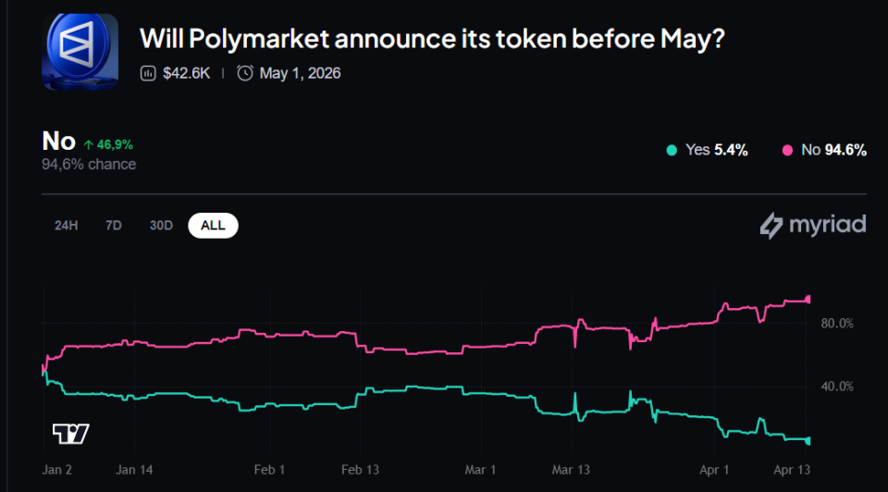Show the 30D chart range

pos(162,226)
